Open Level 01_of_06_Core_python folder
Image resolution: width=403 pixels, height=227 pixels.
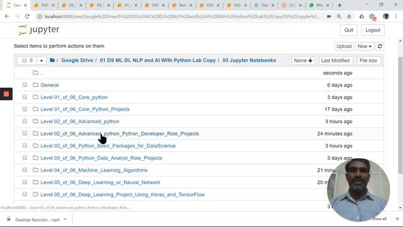click(x=74, y=97)
